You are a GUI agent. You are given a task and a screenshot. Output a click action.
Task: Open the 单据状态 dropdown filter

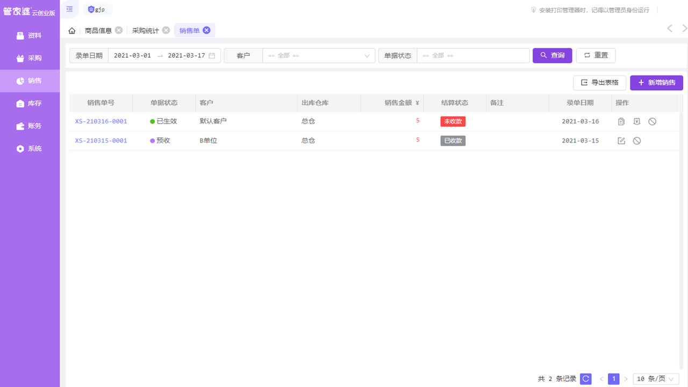coord(473,56)
